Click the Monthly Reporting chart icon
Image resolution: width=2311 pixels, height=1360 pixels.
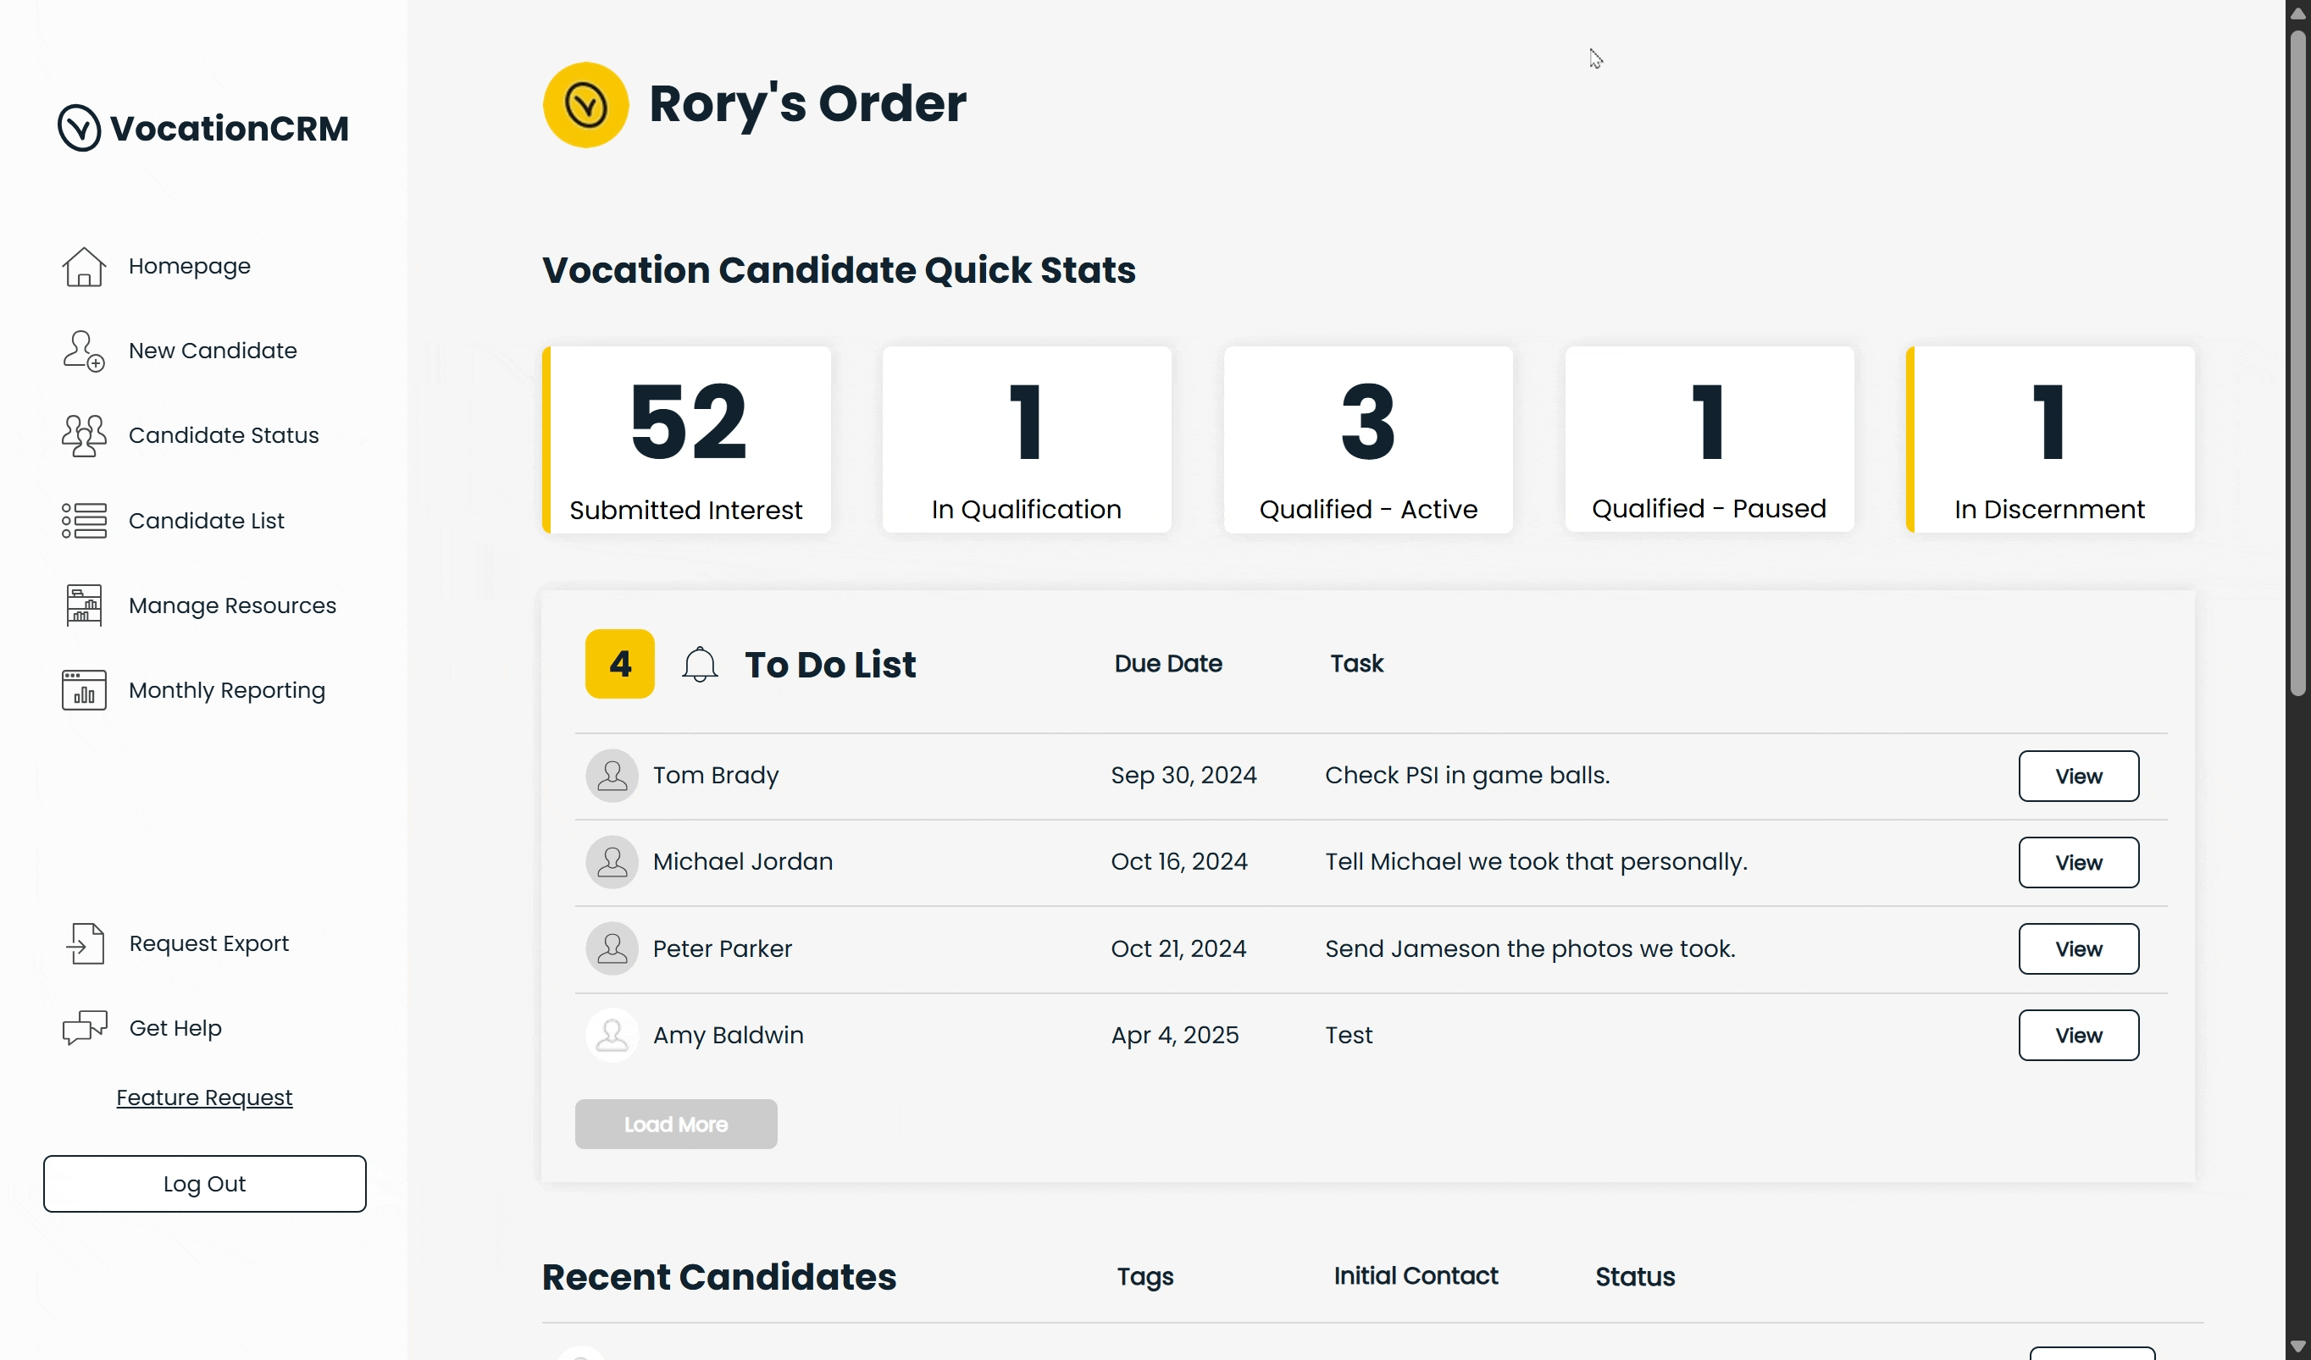[x=84, y=690]
